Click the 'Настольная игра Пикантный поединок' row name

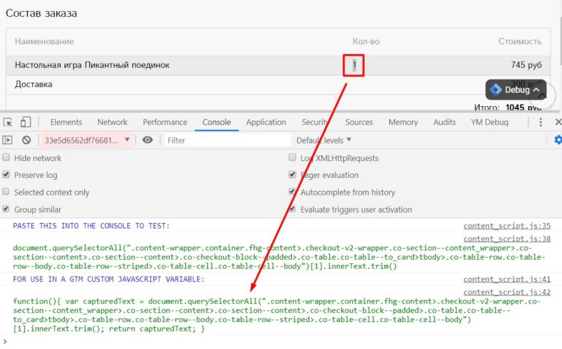pyautogui.click(x=92, y=65)
